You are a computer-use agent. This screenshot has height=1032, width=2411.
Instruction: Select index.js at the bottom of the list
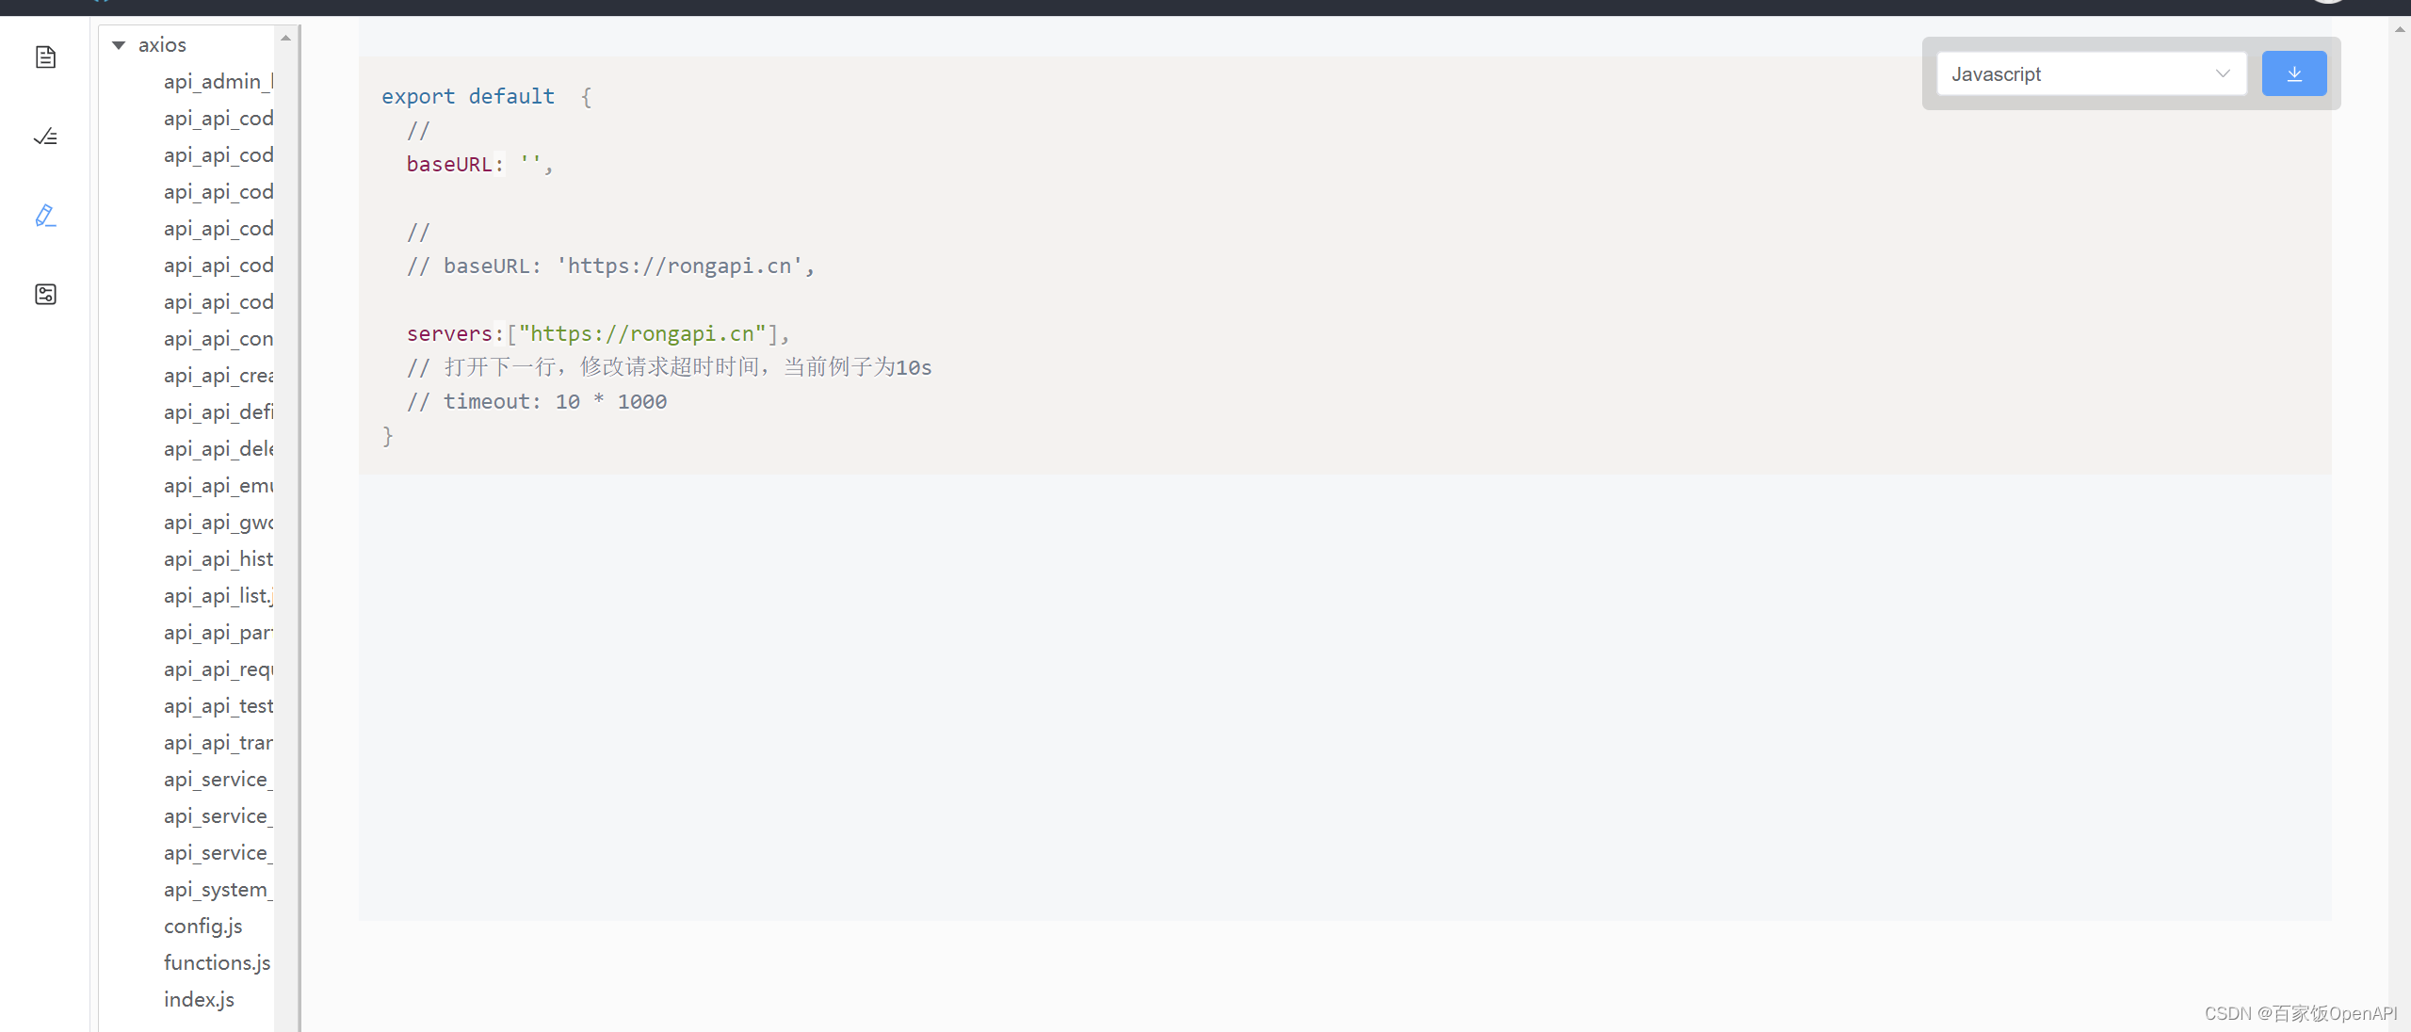coord(199,998)
